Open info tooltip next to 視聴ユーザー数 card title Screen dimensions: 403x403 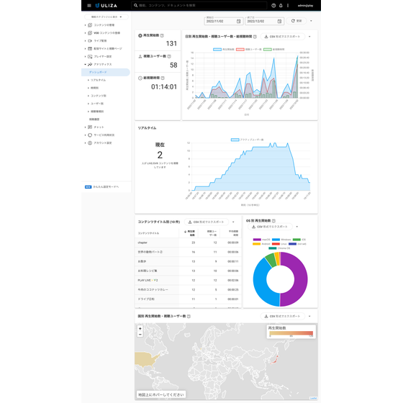point(169,56)
